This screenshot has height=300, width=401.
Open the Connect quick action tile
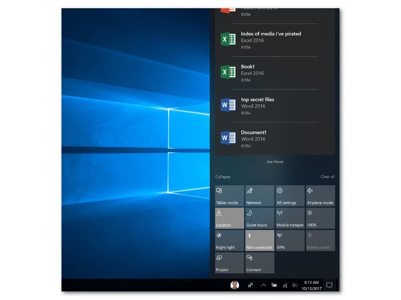(x=260, y=263)
